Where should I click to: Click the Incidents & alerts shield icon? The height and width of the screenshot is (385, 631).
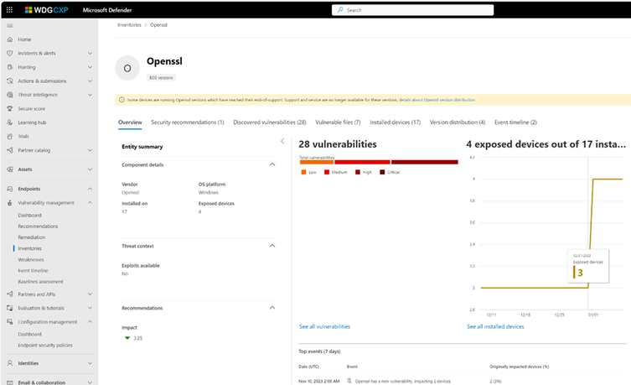click(10, 53)
